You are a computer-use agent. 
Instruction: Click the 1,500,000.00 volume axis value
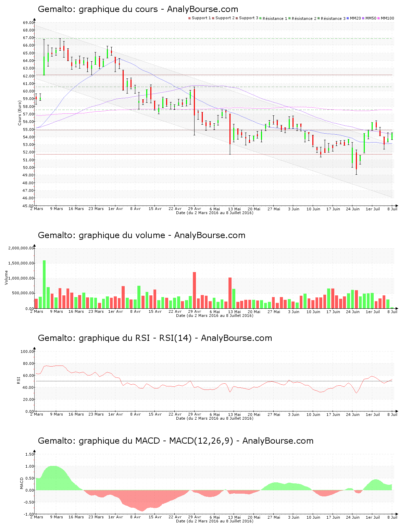click(x=21, y=263)
